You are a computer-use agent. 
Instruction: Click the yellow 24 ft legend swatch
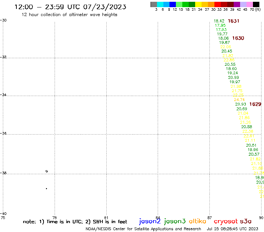tap(198, 4)
